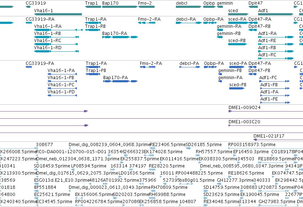Click the Adf1 gene label
Image resolution: width=303 pixels, height=207 pixels.
(263, 11)
